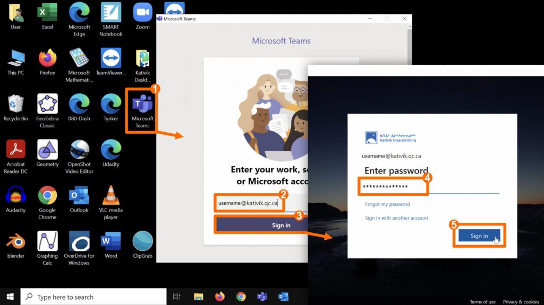Select the Recycle Bin icon
This screenshot has height=305, width=544.
tap(15, 108)
